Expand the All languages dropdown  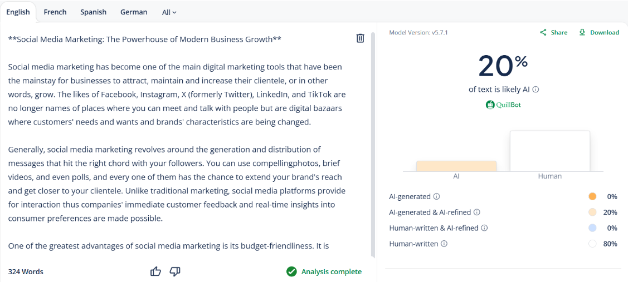pos(169,12)
